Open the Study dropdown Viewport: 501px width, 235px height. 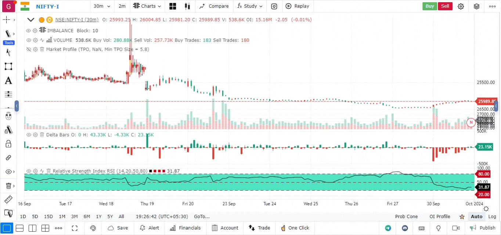click(x=250, y=6)
